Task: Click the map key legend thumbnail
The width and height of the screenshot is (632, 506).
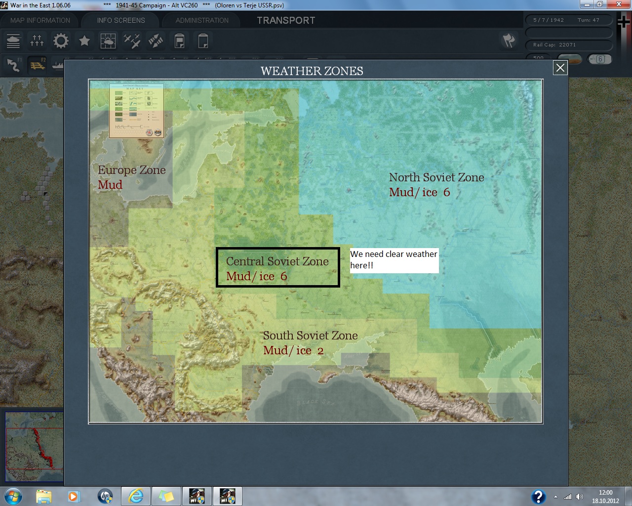Action: [137, 111]
